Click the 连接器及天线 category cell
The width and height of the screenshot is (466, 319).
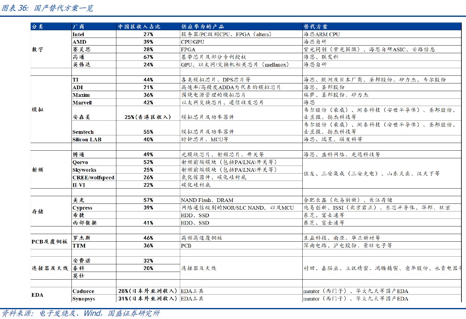[x=51, y=268]
